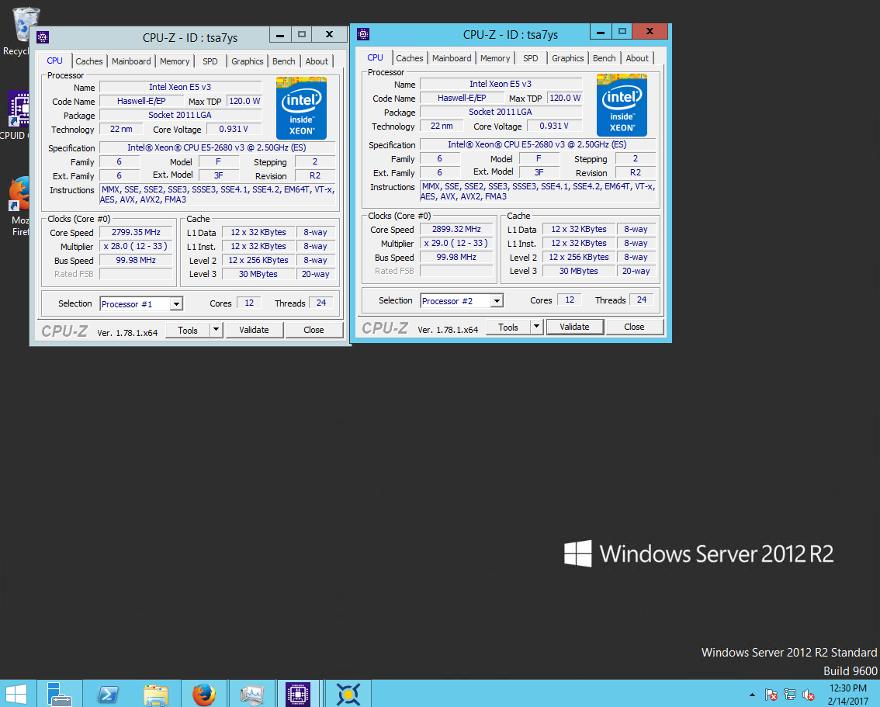Select SPD tab in left CPU-Z window

210,61
